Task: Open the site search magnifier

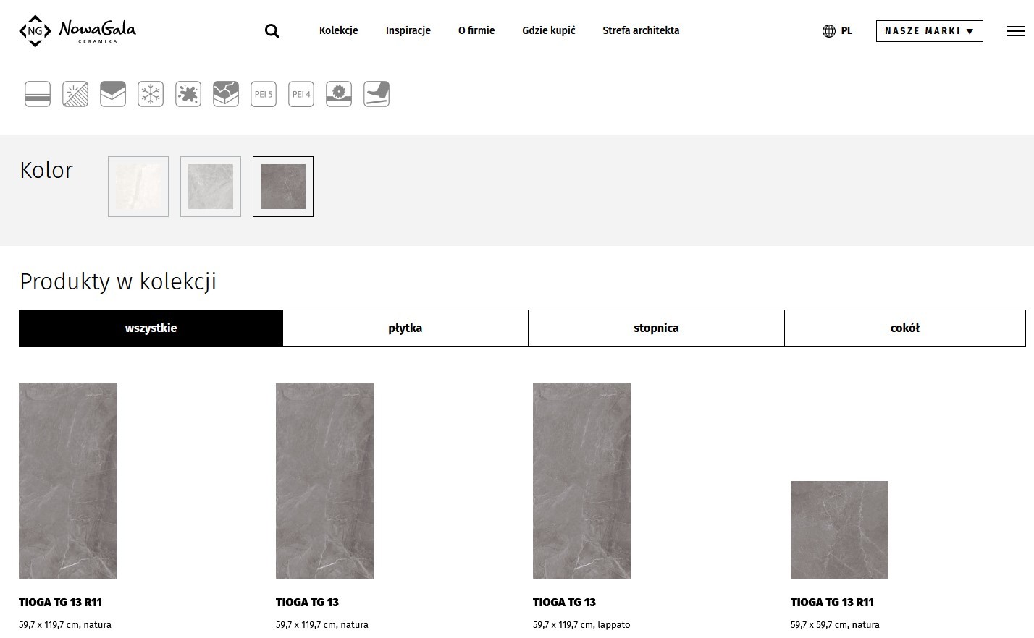Action: click(x=272, y=31)
